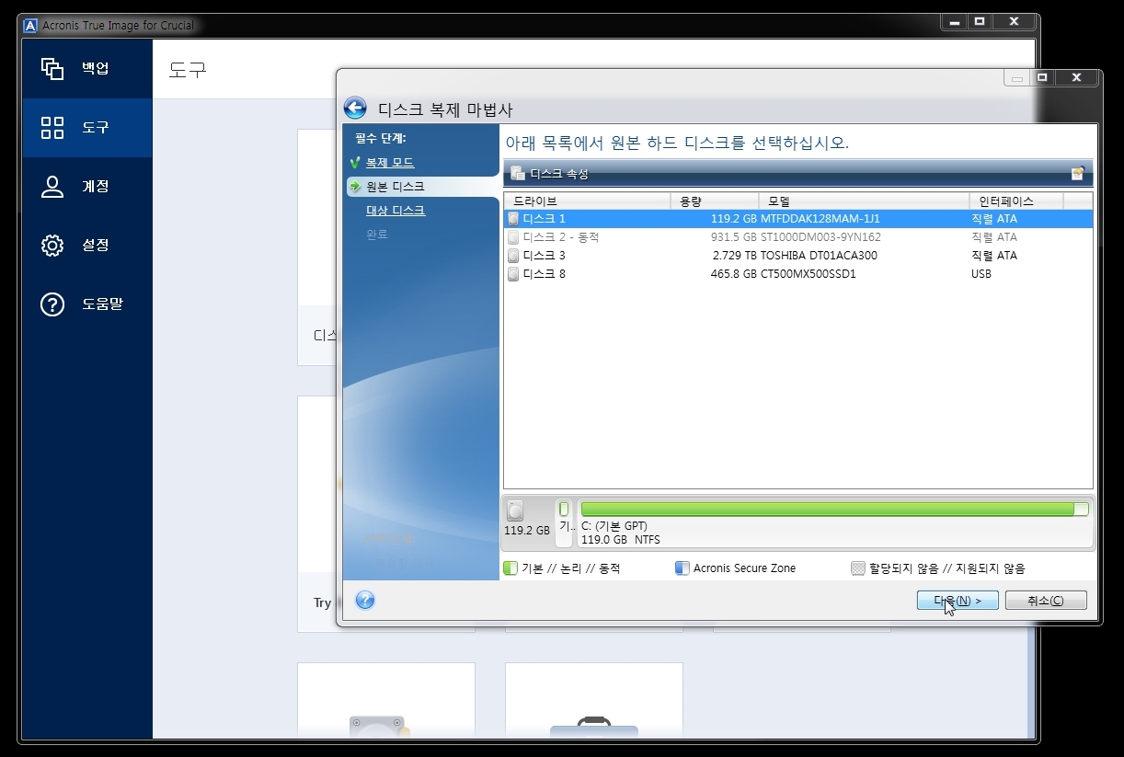Click the 디스크 1 drive icon

tap(513, 219)
